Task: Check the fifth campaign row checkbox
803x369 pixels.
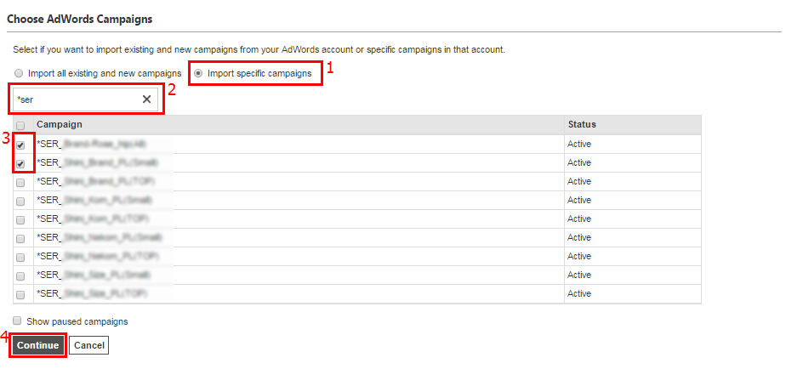Action: coord(20,219)
